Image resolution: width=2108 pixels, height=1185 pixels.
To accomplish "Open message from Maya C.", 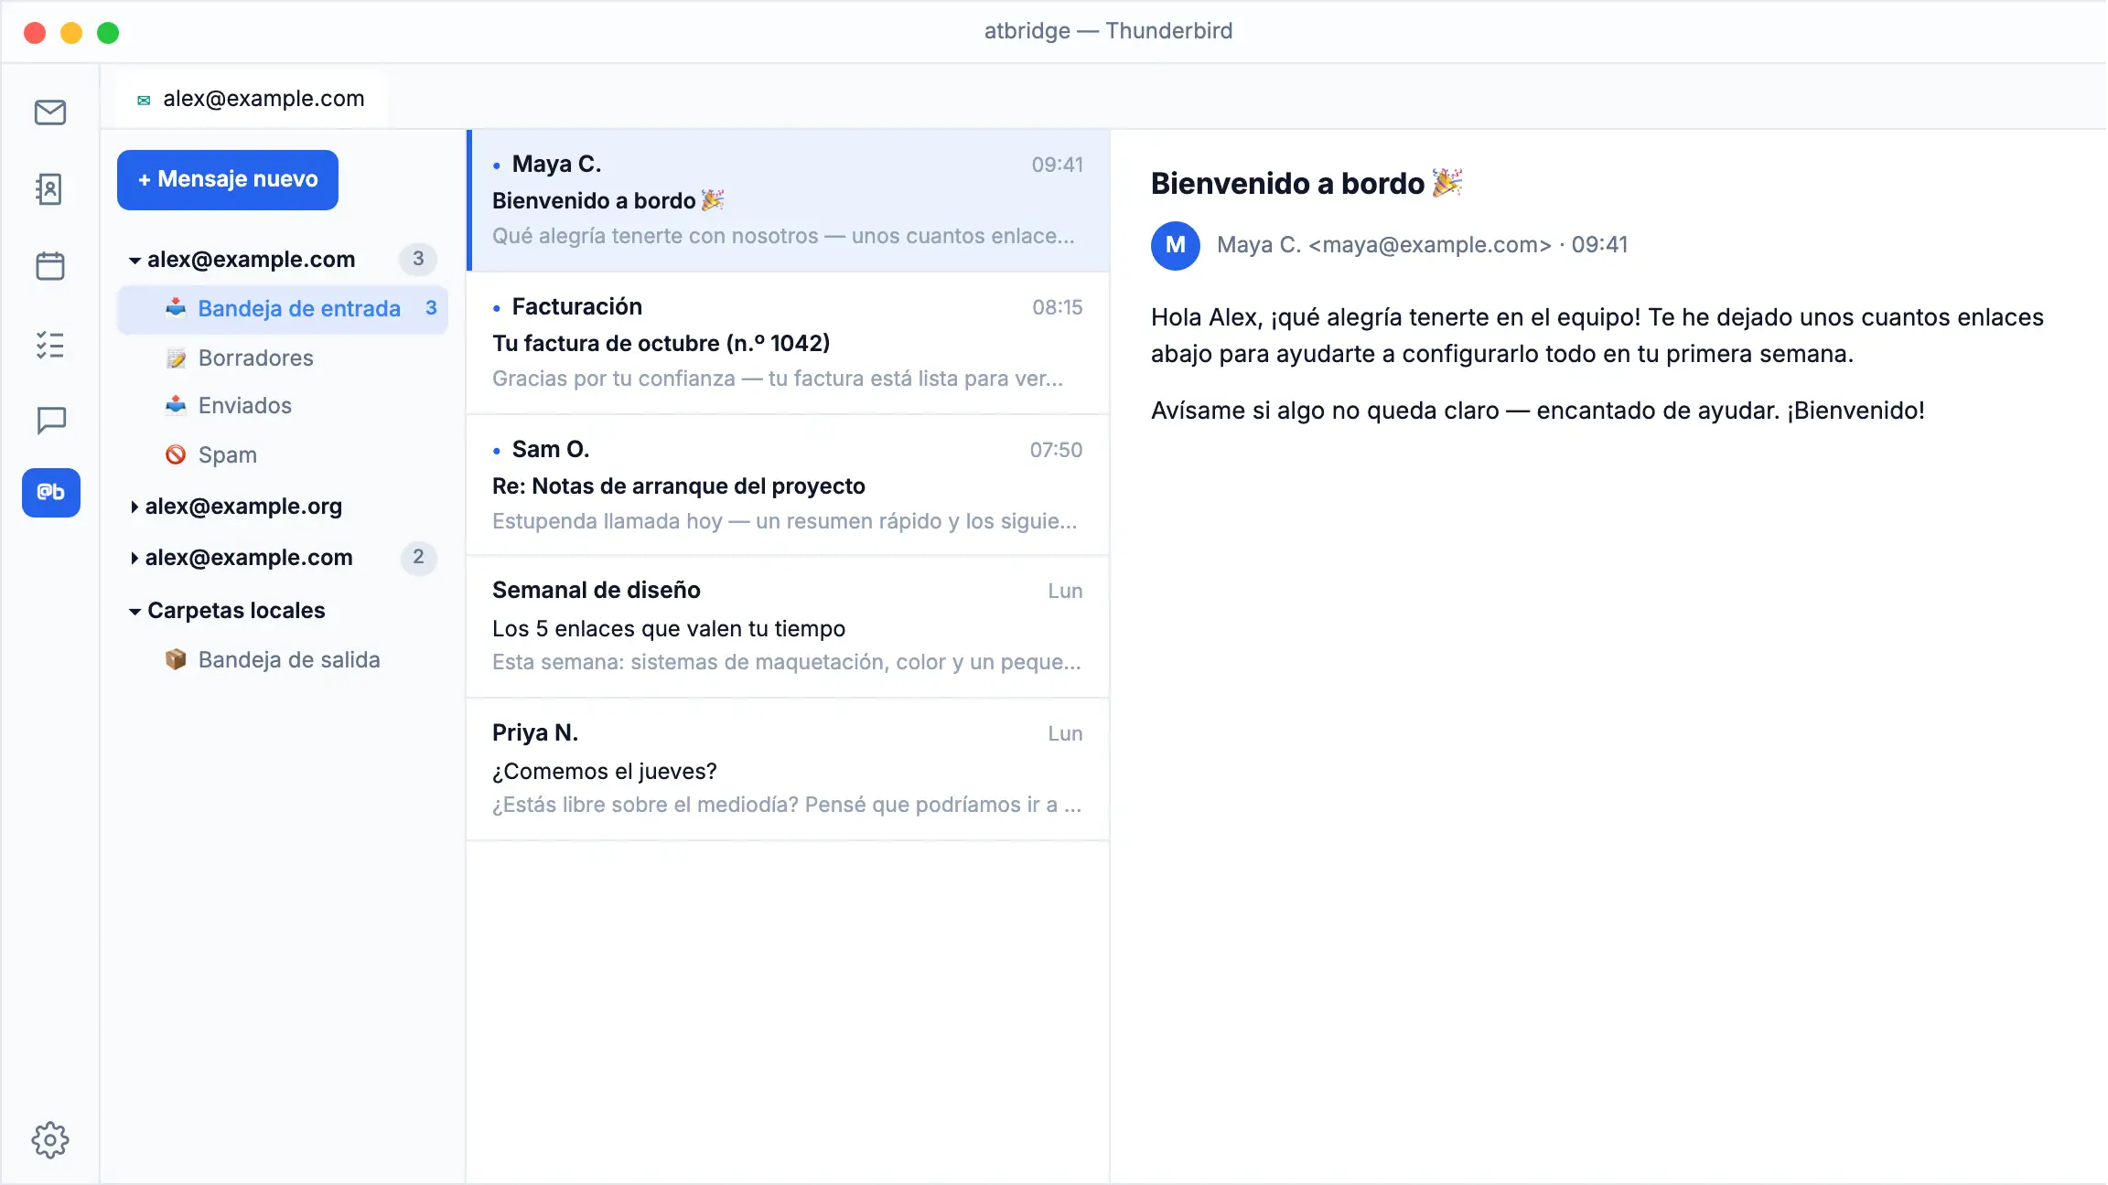I will click(789, 200).
